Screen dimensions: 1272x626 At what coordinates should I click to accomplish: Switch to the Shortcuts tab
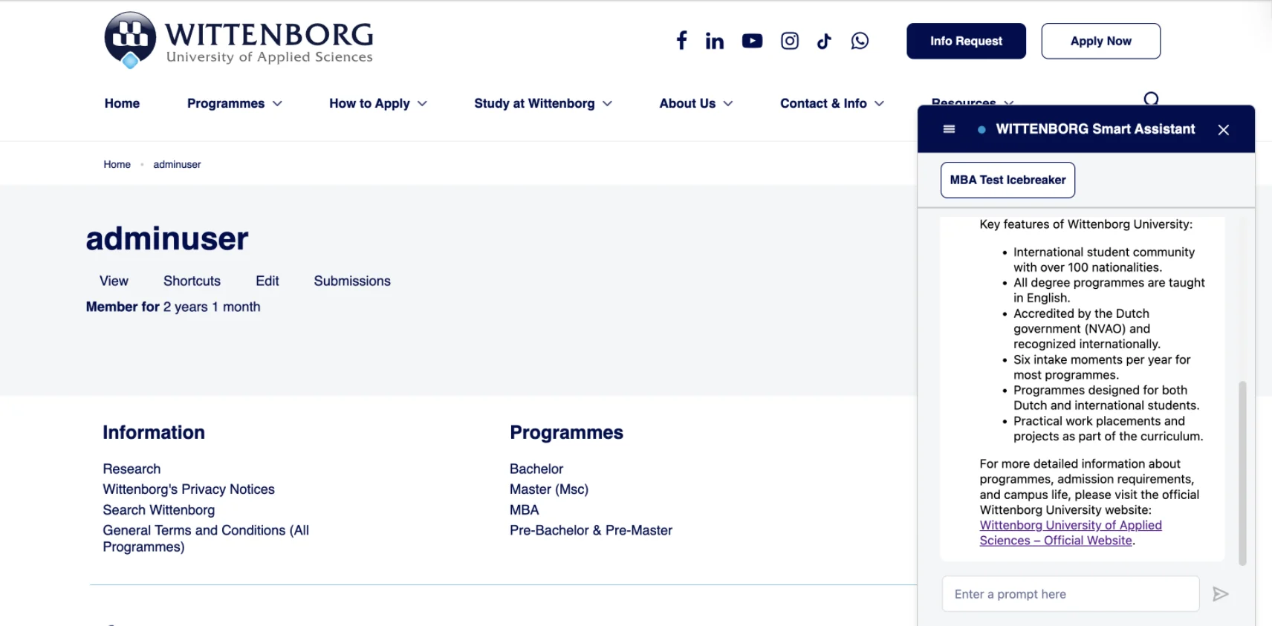[x=192, y=281]
